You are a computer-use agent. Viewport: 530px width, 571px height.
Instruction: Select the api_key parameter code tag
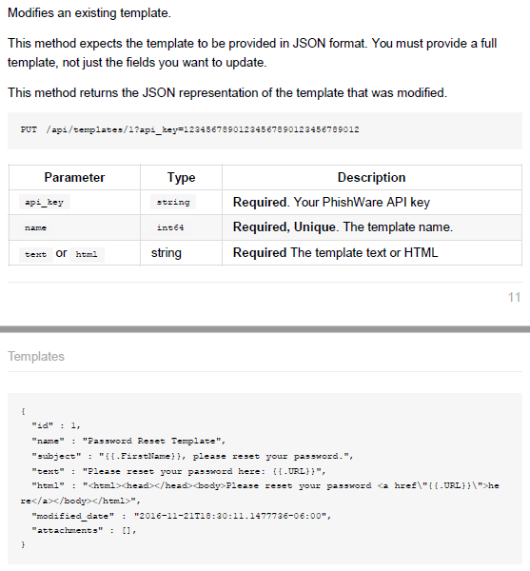coord(45,202)
